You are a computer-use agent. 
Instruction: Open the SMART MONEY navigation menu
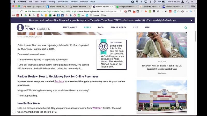pos(119,27)
